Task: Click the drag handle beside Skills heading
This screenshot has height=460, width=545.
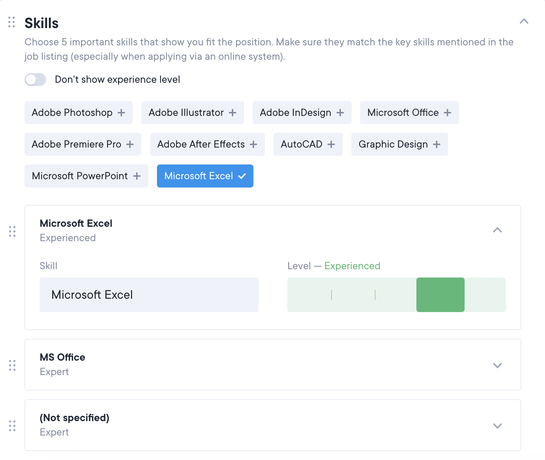Action: coord(12,22)
